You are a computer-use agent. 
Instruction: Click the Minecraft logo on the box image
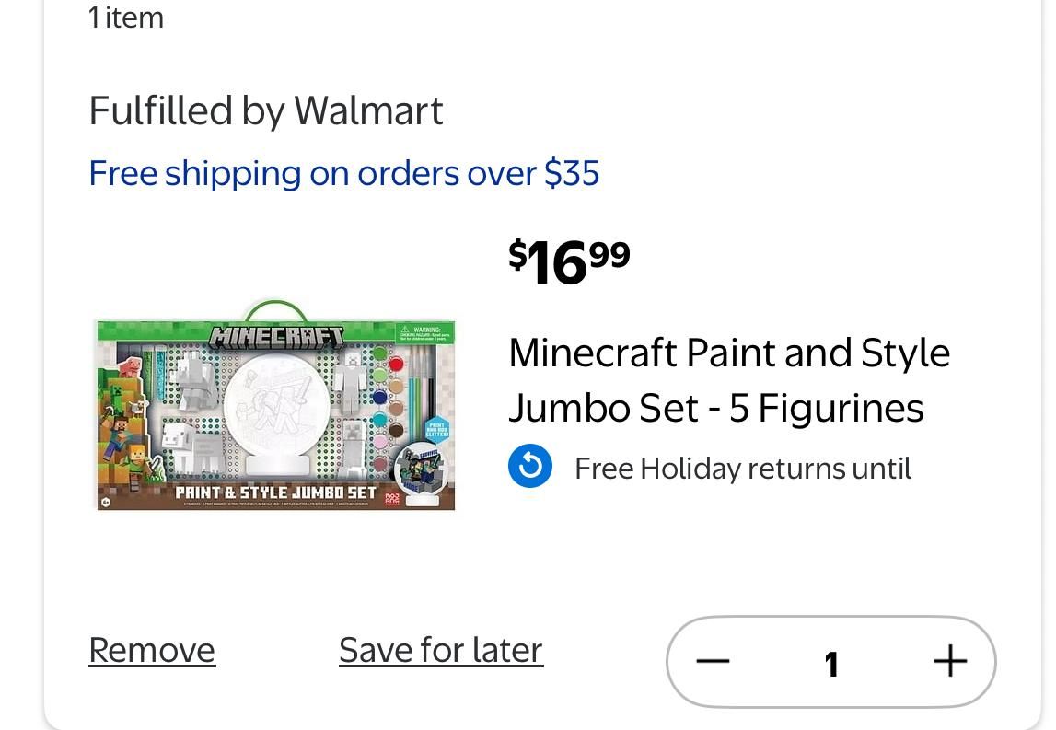pyautogui.click(x=276, y=337)
